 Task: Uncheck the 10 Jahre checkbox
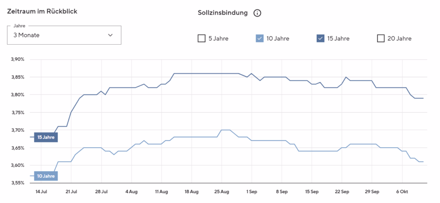259,39
